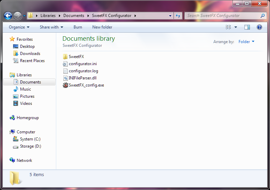Open the Arrange by Folder dropdown
The height and width of the screenshot is (190, 270).
click(x=246, y=42)
